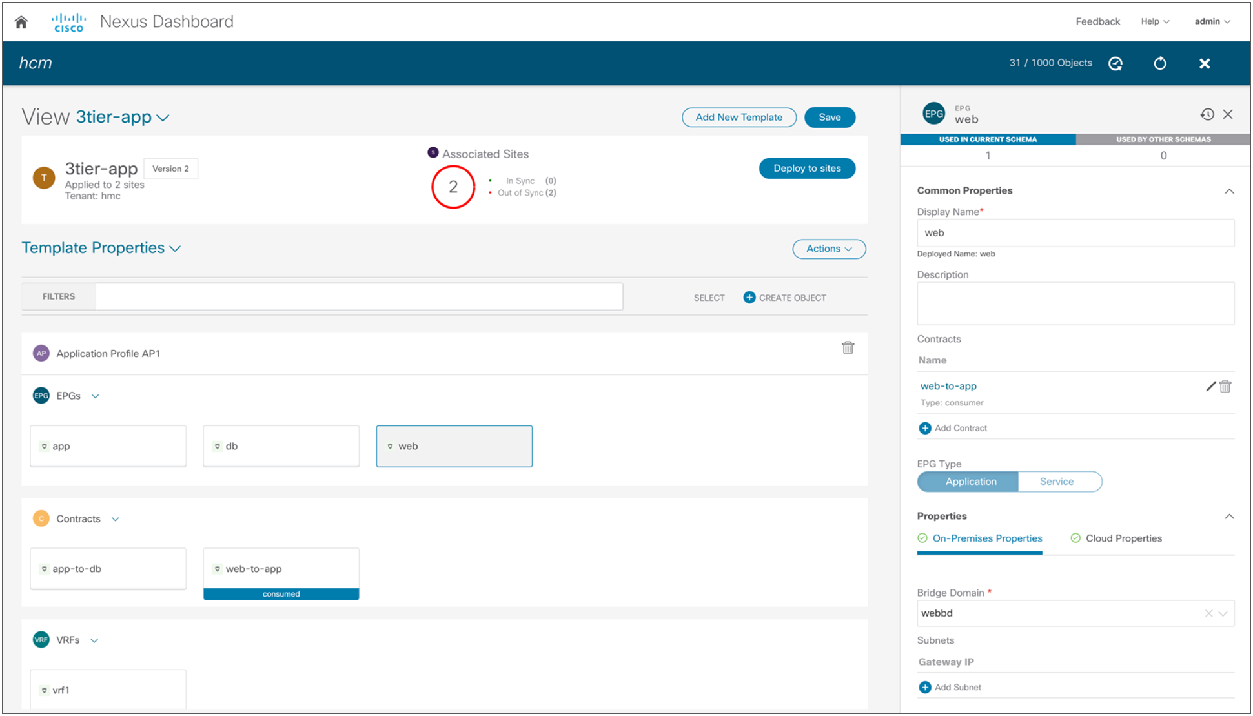The width and height of the screenshot is (1253, 716).
Task: Click the Description text area
Action: pos(1075,303)
